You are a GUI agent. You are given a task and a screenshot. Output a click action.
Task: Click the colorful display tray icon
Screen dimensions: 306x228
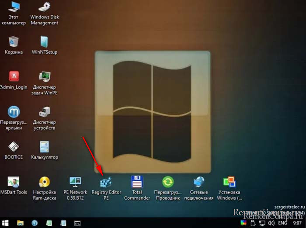(x=243, y=223)
